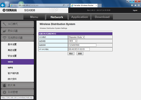Switch to the Network tab
Viewport: 141px width, 100px height.
(x=57, y=17)
